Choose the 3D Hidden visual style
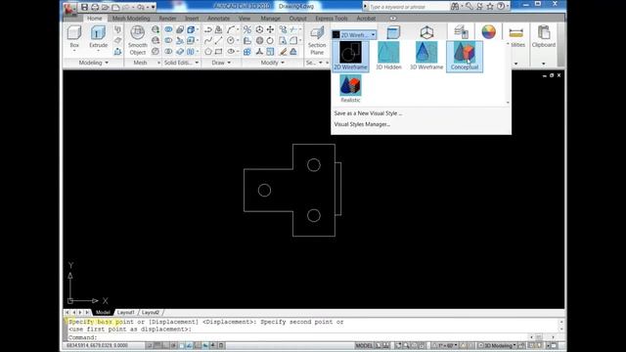 tap(388, 56)
